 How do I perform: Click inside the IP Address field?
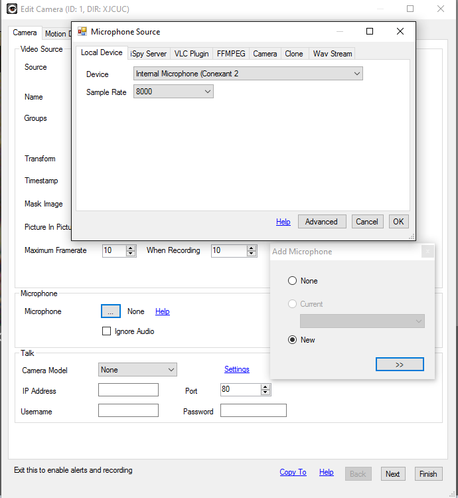coord(128,390)
